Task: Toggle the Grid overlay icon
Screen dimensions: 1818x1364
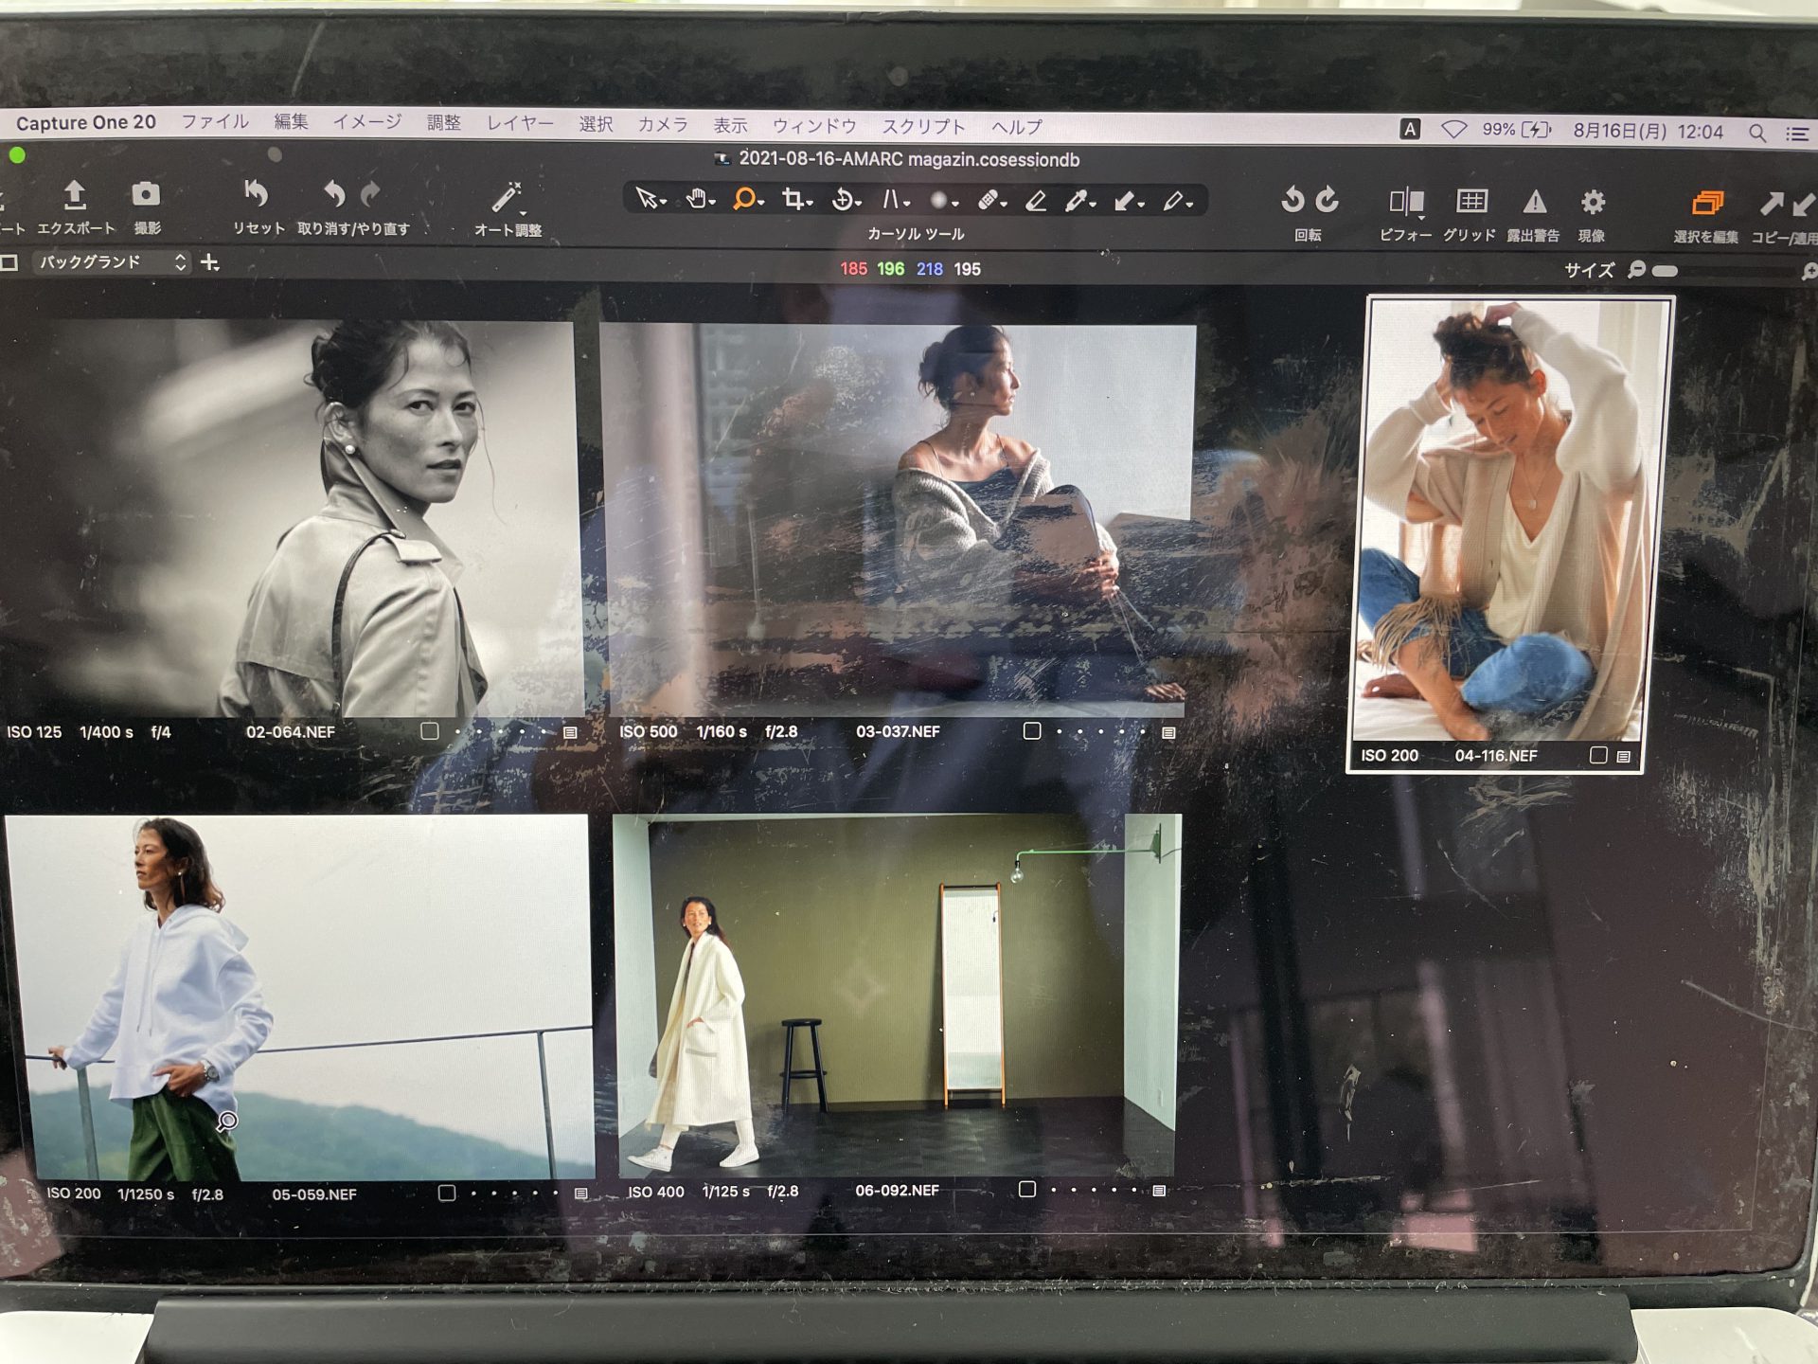Action: coord(1470,201)
